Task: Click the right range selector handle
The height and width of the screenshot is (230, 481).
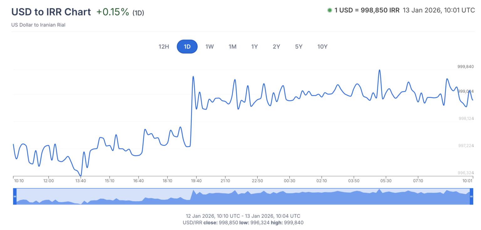Action: pos(471,196)
